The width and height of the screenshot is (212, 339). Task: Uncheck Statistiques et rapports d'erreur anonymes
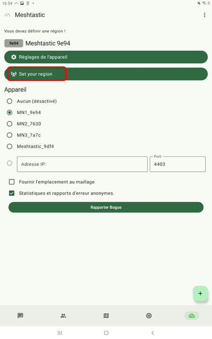[x=12, y=193]
